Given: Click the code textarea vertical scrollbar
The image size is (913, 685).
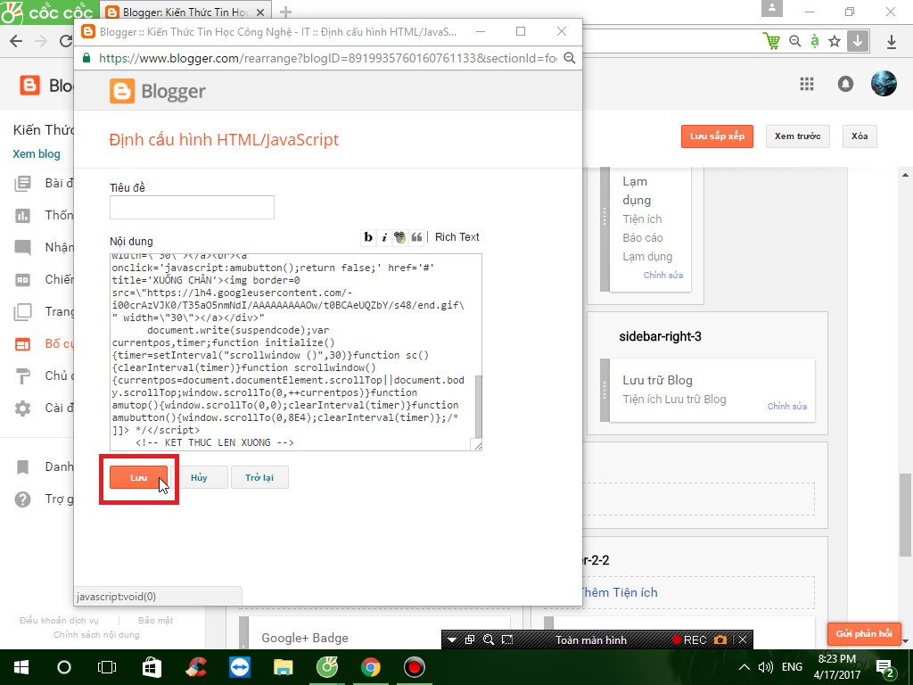Looking at the screenshot, I should point(479,407).
